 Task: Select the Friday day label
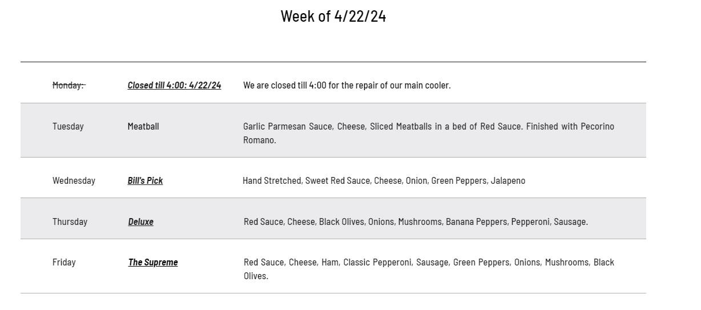point(64,262)
